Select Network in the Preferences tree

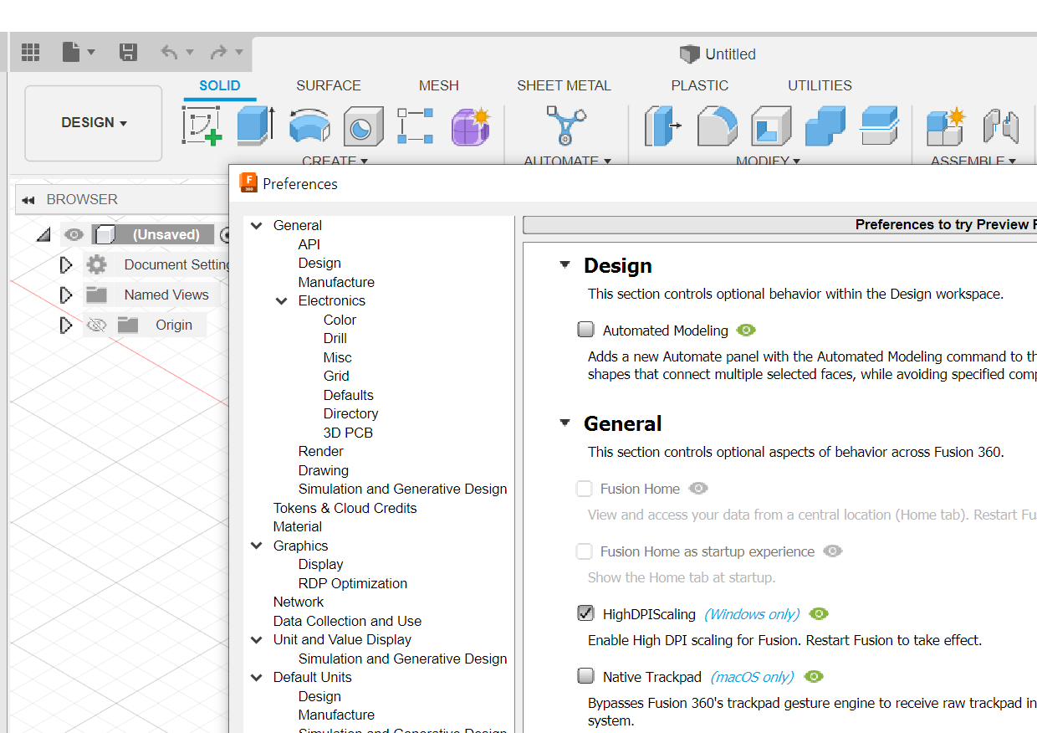pyautogui.click(x=299, y=602)
